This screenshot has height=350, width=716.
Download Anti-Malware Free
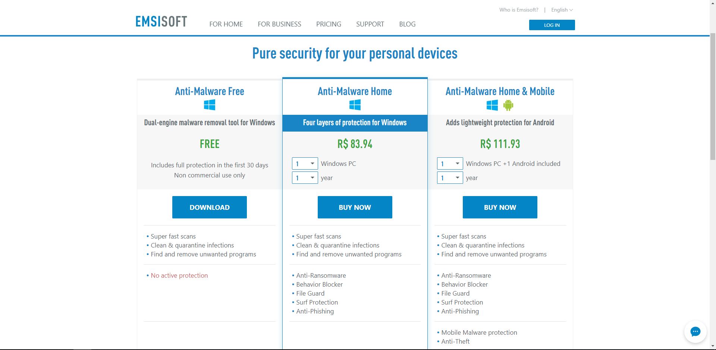click(210, 207)
